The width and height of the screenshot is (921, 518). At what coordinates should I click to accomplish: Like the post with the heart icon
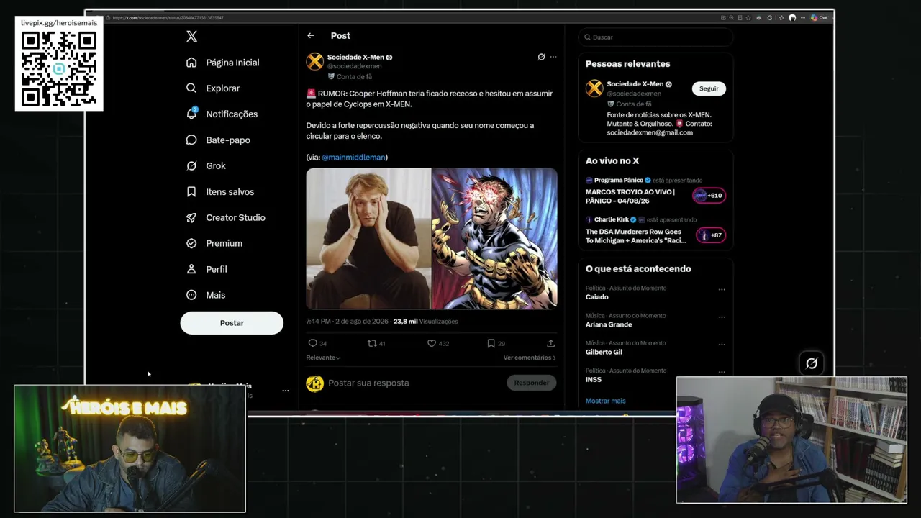click(x=432, y=344)
